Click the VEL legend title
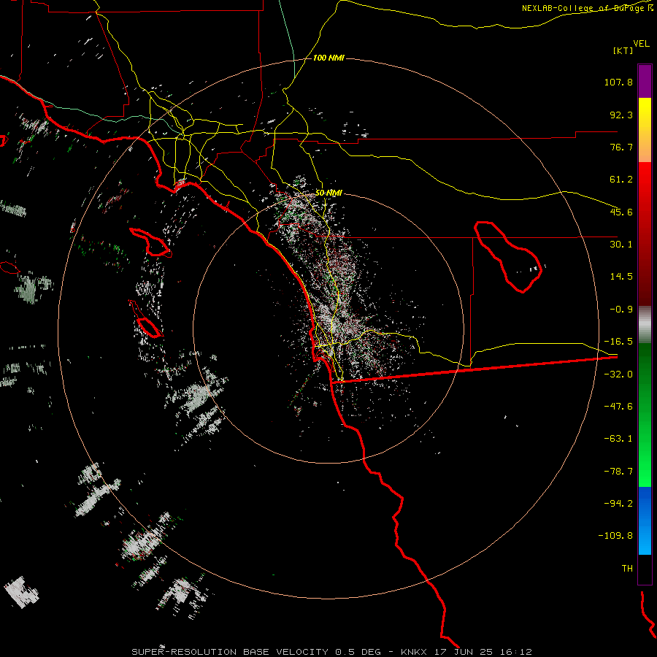Viewport: 657px width, 657px height. [x=641, y=43]
